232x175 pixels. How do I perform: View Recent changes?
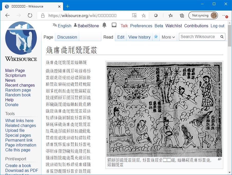tap(20, 85)
